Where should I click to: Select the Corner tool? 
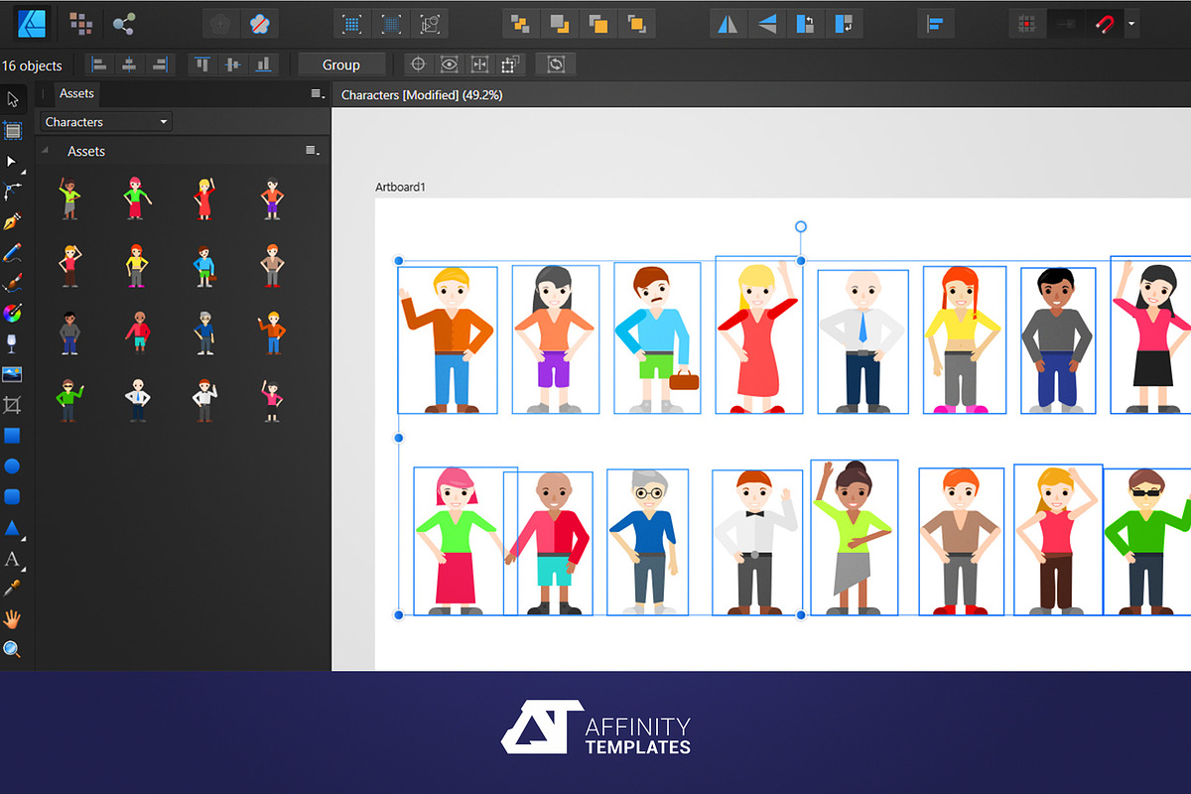tap(13, 191)
